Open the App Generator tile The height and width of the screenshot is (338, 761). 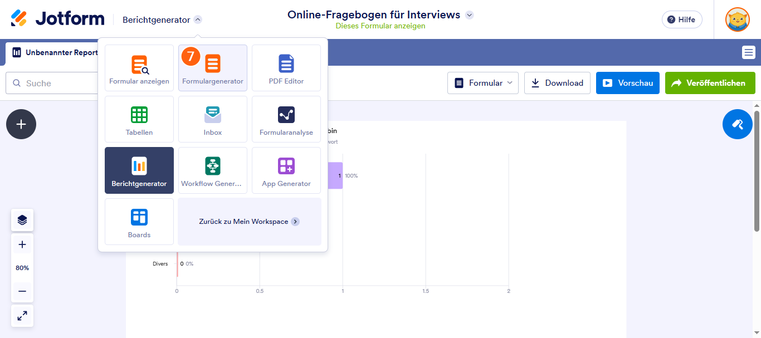click(286, 170)
